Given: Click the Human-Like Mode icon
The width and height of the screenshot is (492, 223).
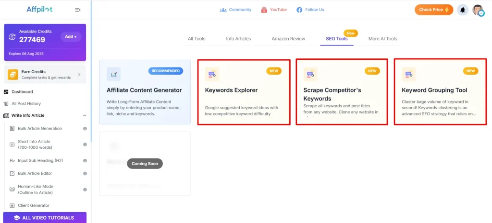Looking at the screenshot, I should coord(12,190).
